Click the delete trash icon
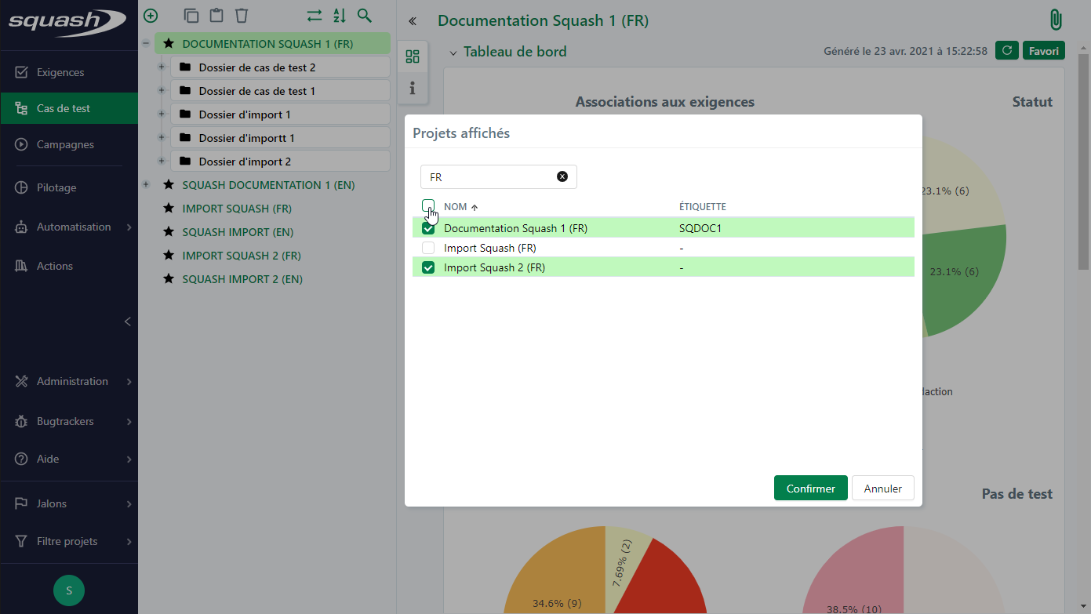The height and width of the screenshot is (614, 1091). pyautogui.click(x=242, y=16)
